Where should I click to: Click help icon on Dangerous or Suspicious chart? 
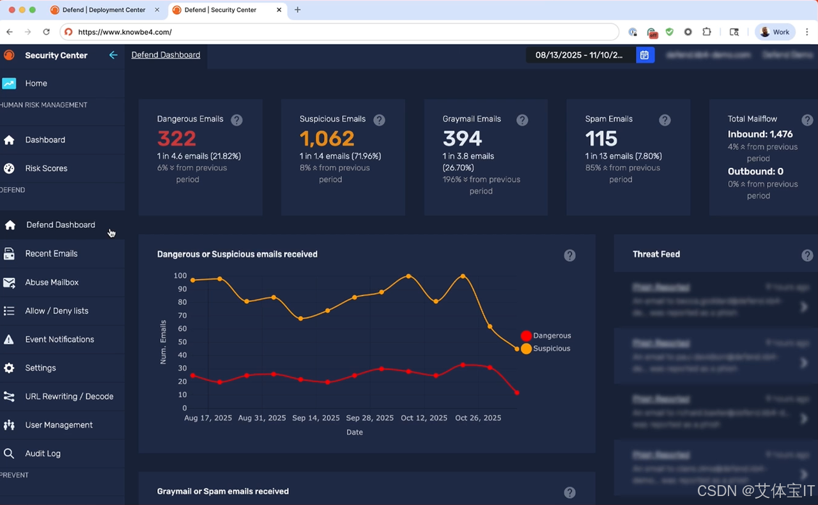pos(570,255)
